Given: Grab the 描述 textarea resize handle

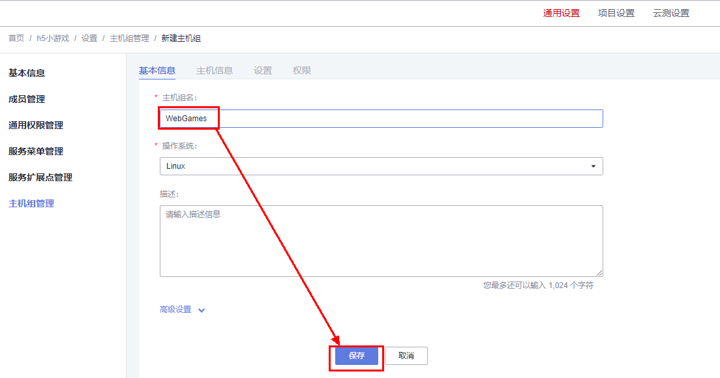Looking at the screenshot, I should (x=599, y=273).
